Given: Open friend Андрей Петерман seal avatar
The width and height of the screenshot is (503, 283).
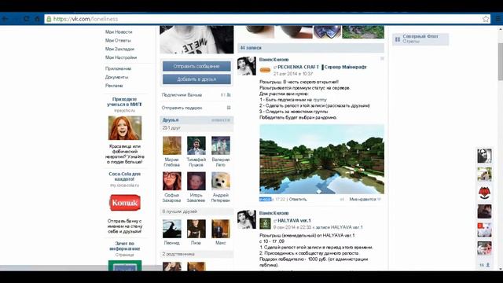Looking at the screenshot, I should [221, 182].
